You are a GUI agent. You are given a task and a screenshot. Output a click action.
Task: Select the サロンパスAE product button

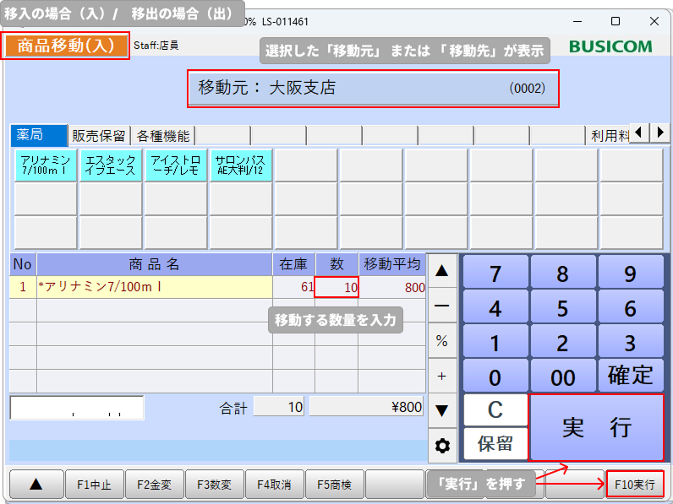240,165
